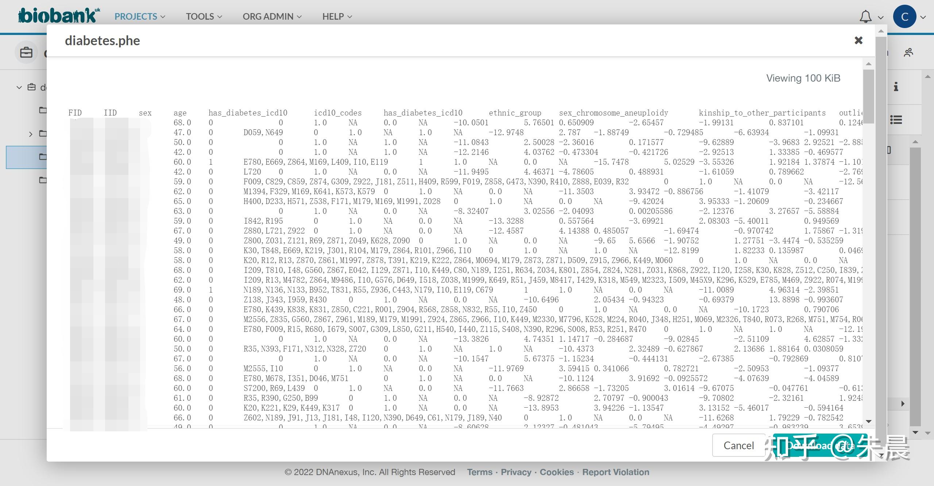The width and height of the screenshot is (934, 486).
Task: Open the members sharing people icon
Action: [x=908, y=52]
